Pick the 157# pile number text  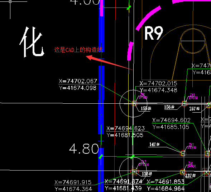(194, 108)
